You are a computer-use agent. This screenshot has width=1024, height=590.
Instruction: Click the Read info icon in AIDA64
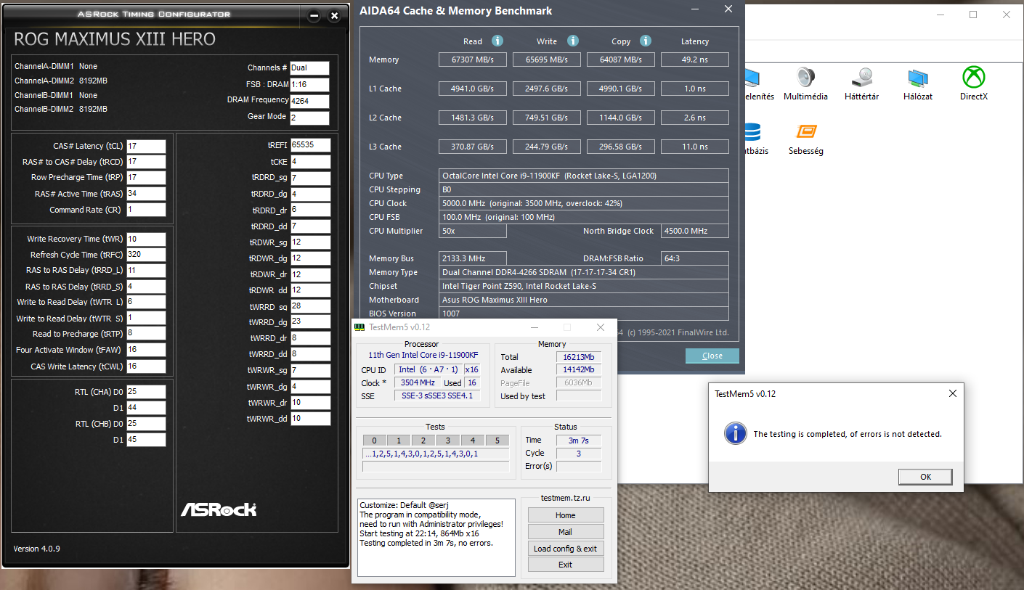497,41
